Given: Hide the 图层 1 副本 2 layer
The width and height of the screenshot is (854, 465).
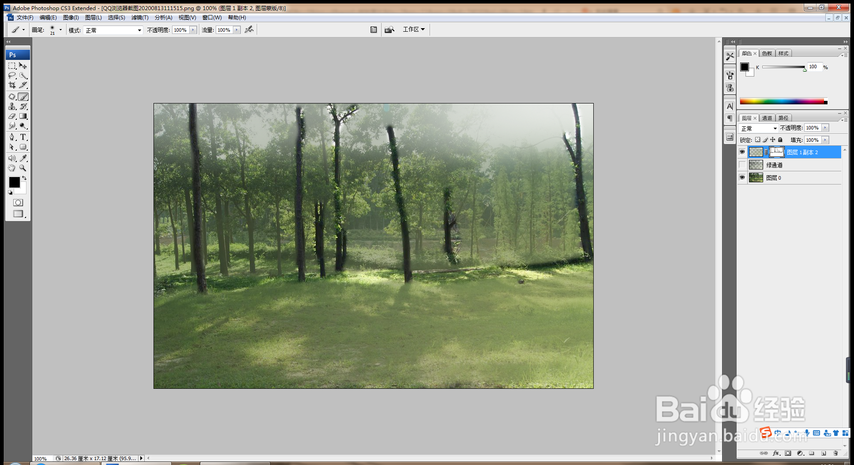Looking at the screenshot, I should (x=742, y=152).
